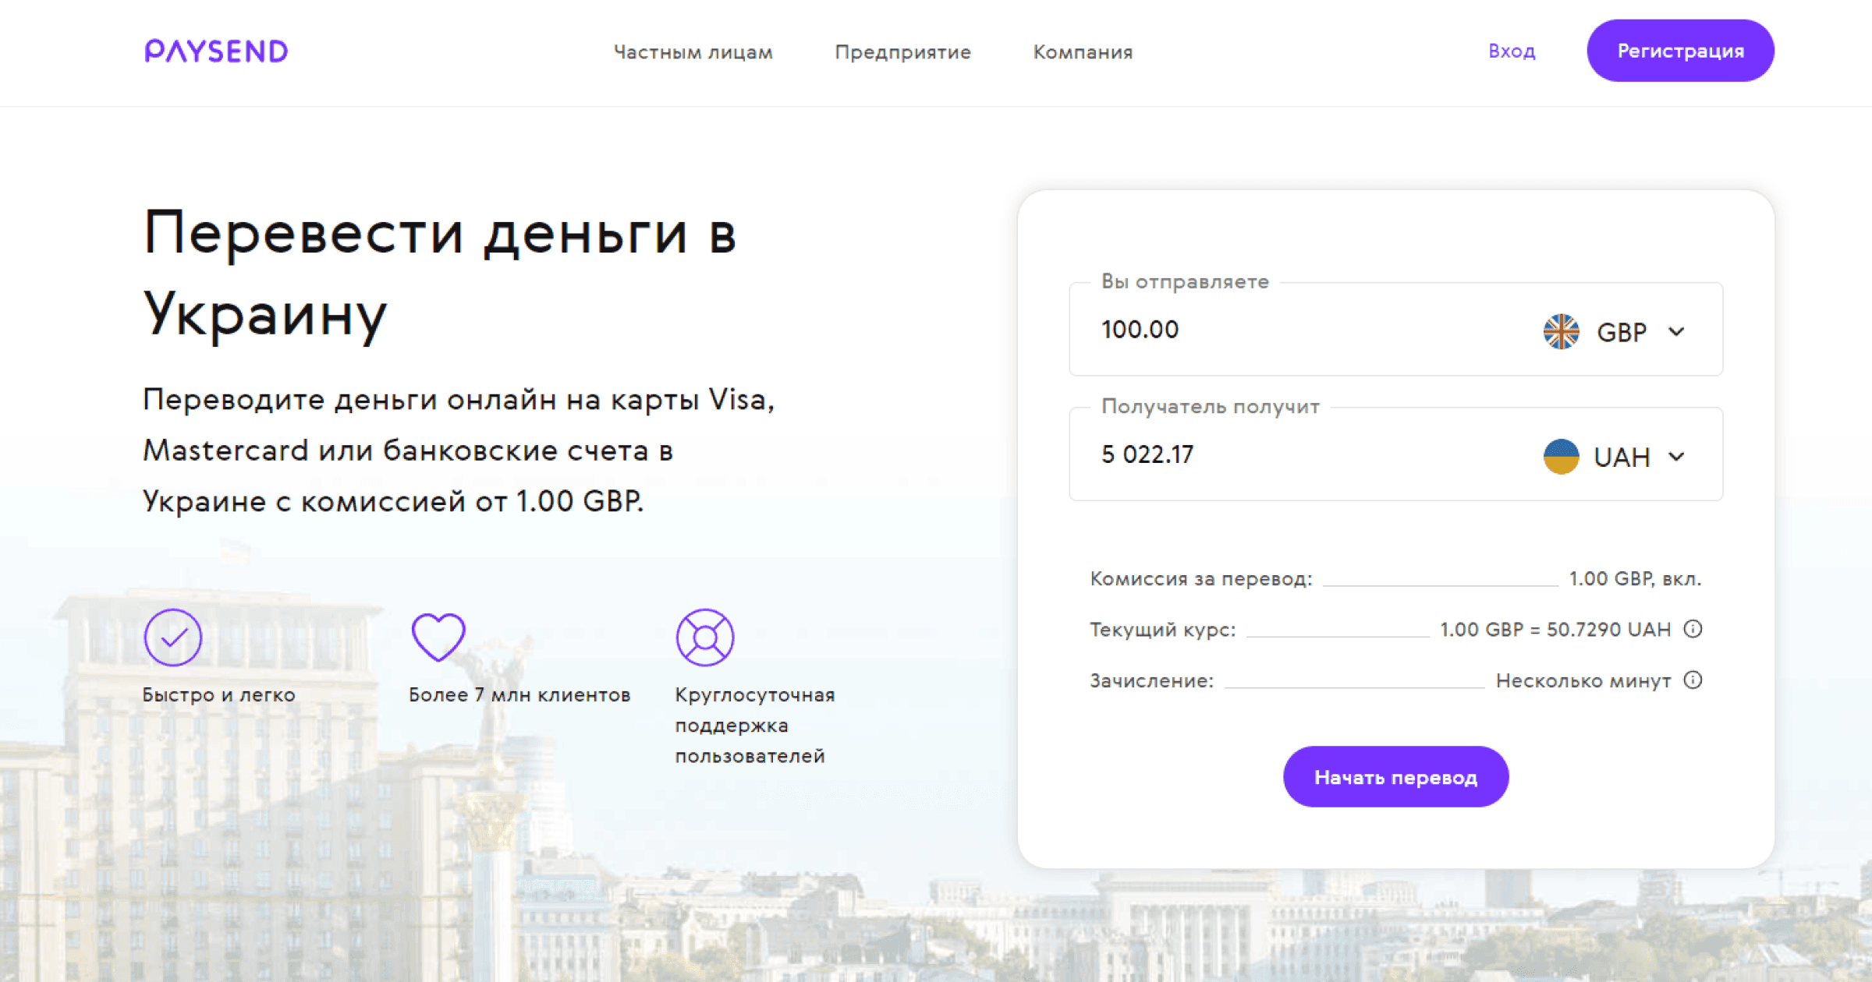
Task: Click the Несколько минут text
Action: (1583, 681)
